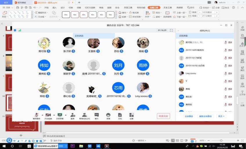The height and width of the screenshot is (149, 246).
Task: Click the 分享 share button
Action: pyautogui.click(x=216, y=8)
